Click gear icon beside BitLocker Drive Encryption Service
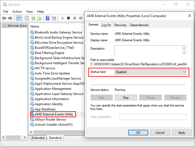This screenshot has height=147, width=195. click(x=32, y=42)
